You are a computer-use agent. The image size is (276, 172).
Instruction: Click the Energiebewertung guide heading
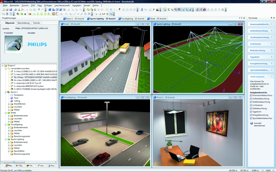(x=258, y=63)
